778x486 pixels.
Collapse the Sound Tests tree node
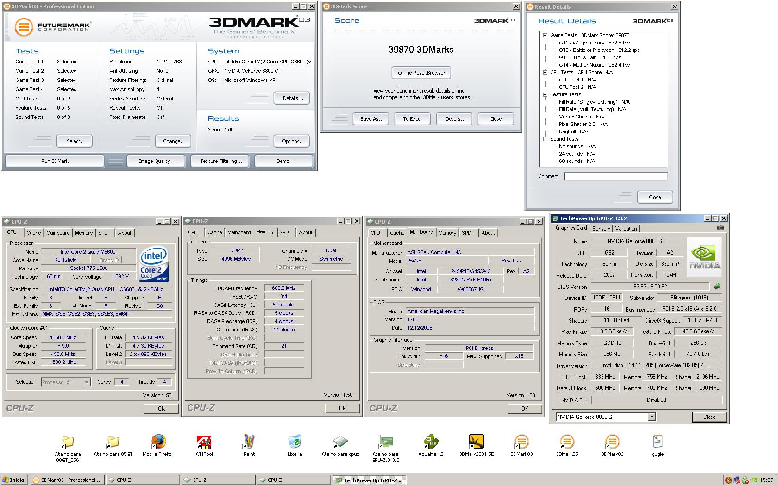click(546, 139)
